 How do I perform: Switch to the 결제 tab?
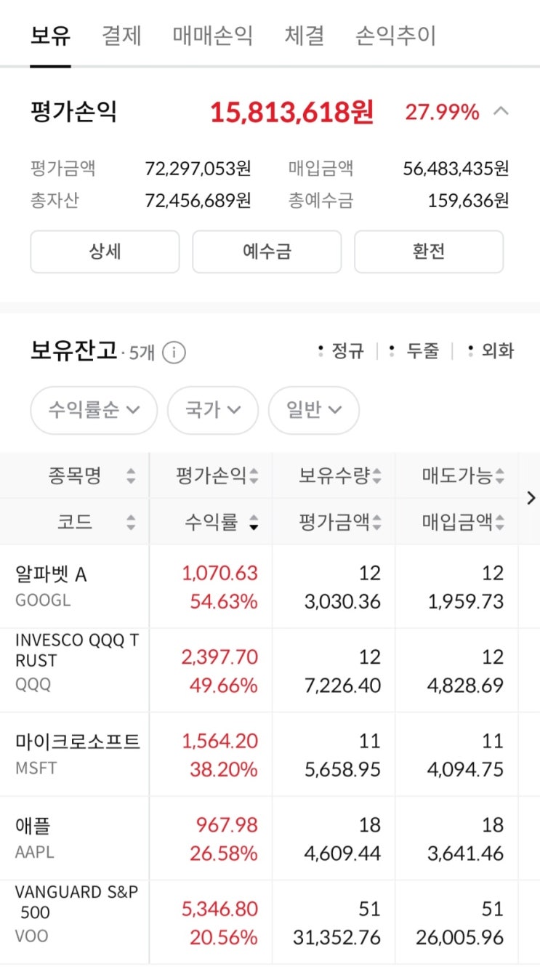pyautogui.click(x=121, y=35)
